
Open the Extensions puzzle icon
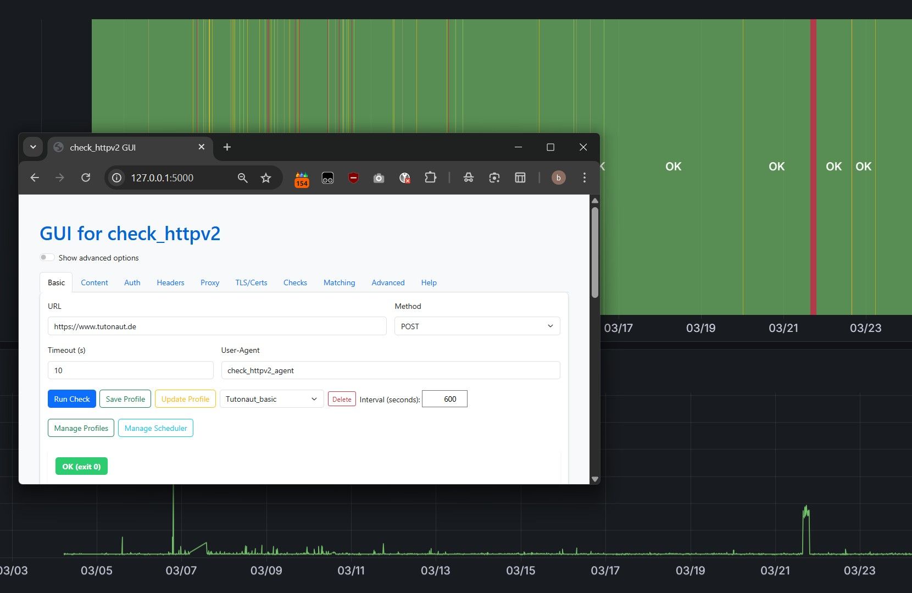430,178
